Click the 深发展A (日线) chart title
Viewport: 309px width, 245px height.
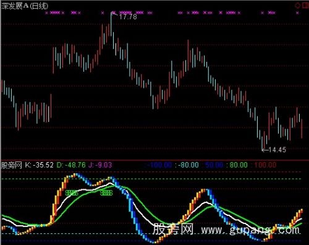pos(25,6)
